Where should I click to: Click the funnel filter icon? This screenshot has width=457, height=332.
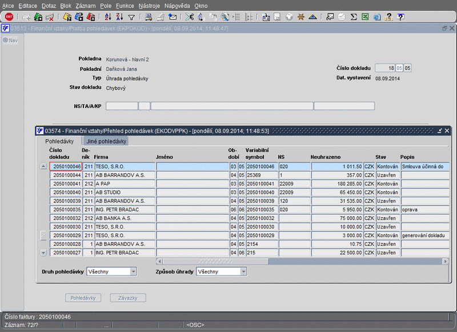coord(131,18)
